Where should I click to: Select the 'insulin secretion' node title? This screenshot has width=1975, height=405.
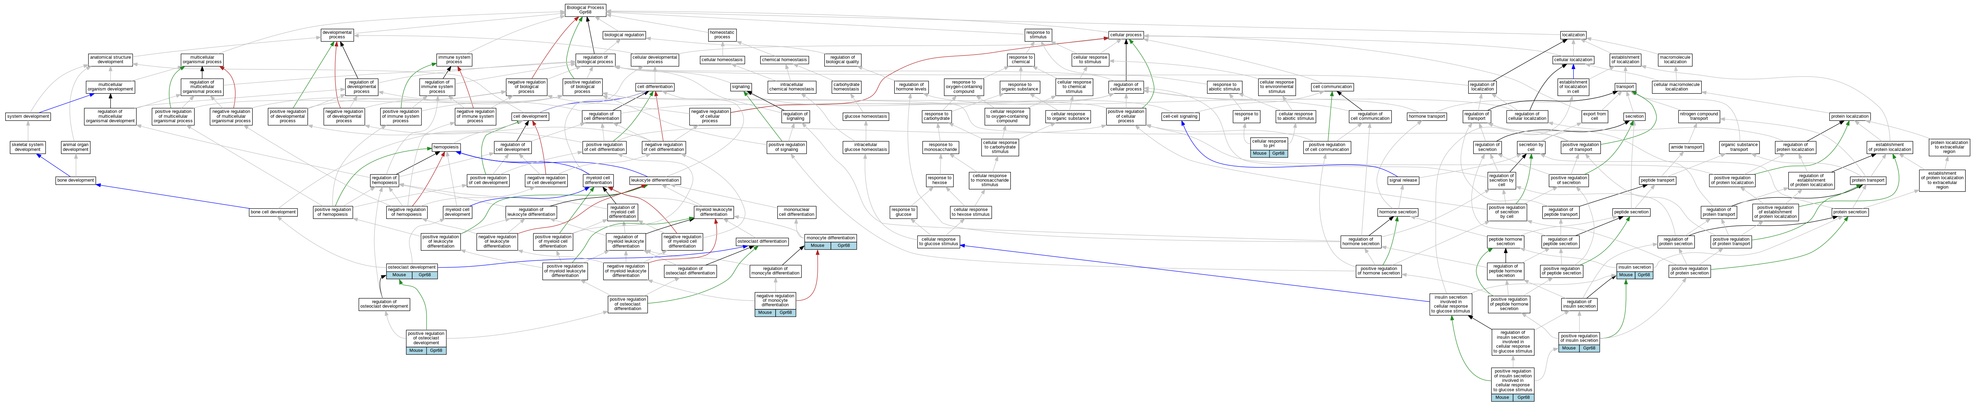tap(1635, 267)
